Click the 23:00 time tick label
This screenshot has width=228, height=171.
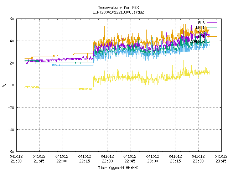coord(153,161)
